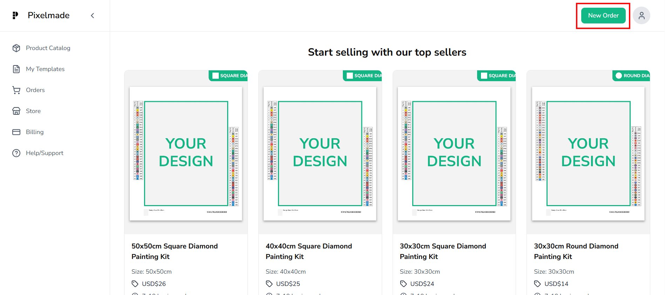Click the Pixelmade logo icon
Image resolution: width=665 pixels, height=295 pixels.
pos(15,15)
